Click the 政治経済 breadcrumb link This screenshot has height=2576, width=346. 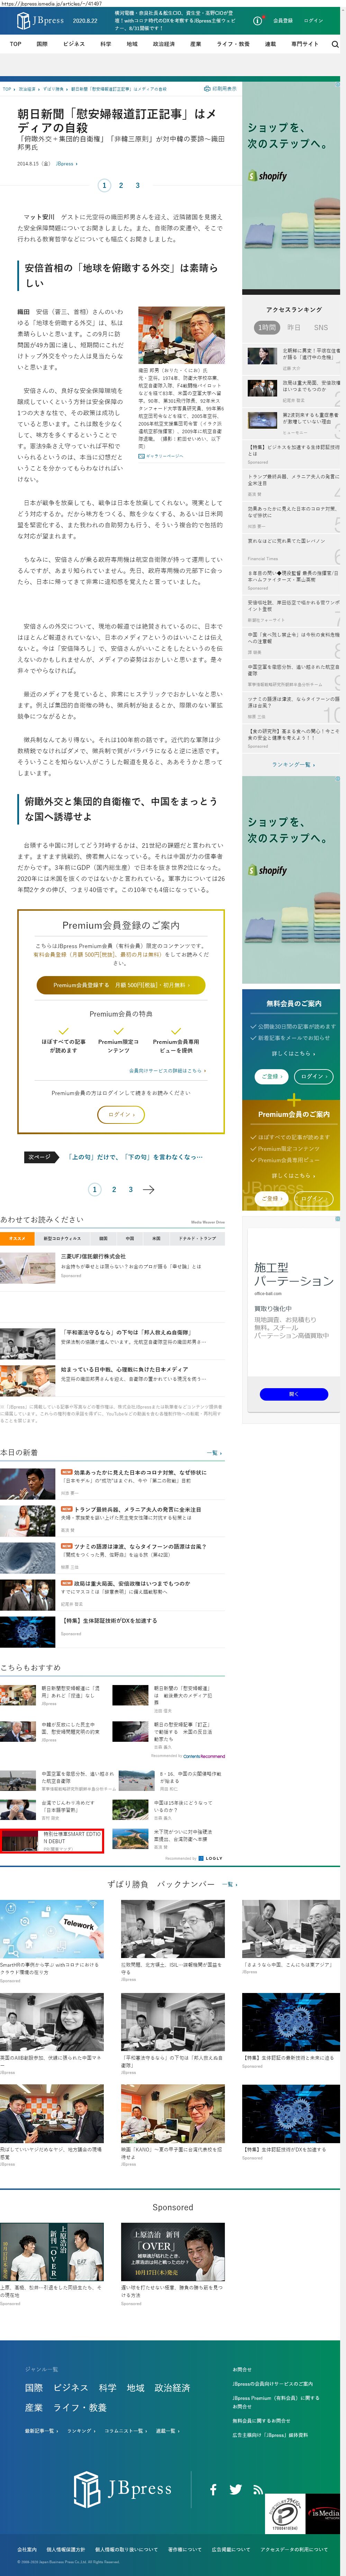click(27, 89)
